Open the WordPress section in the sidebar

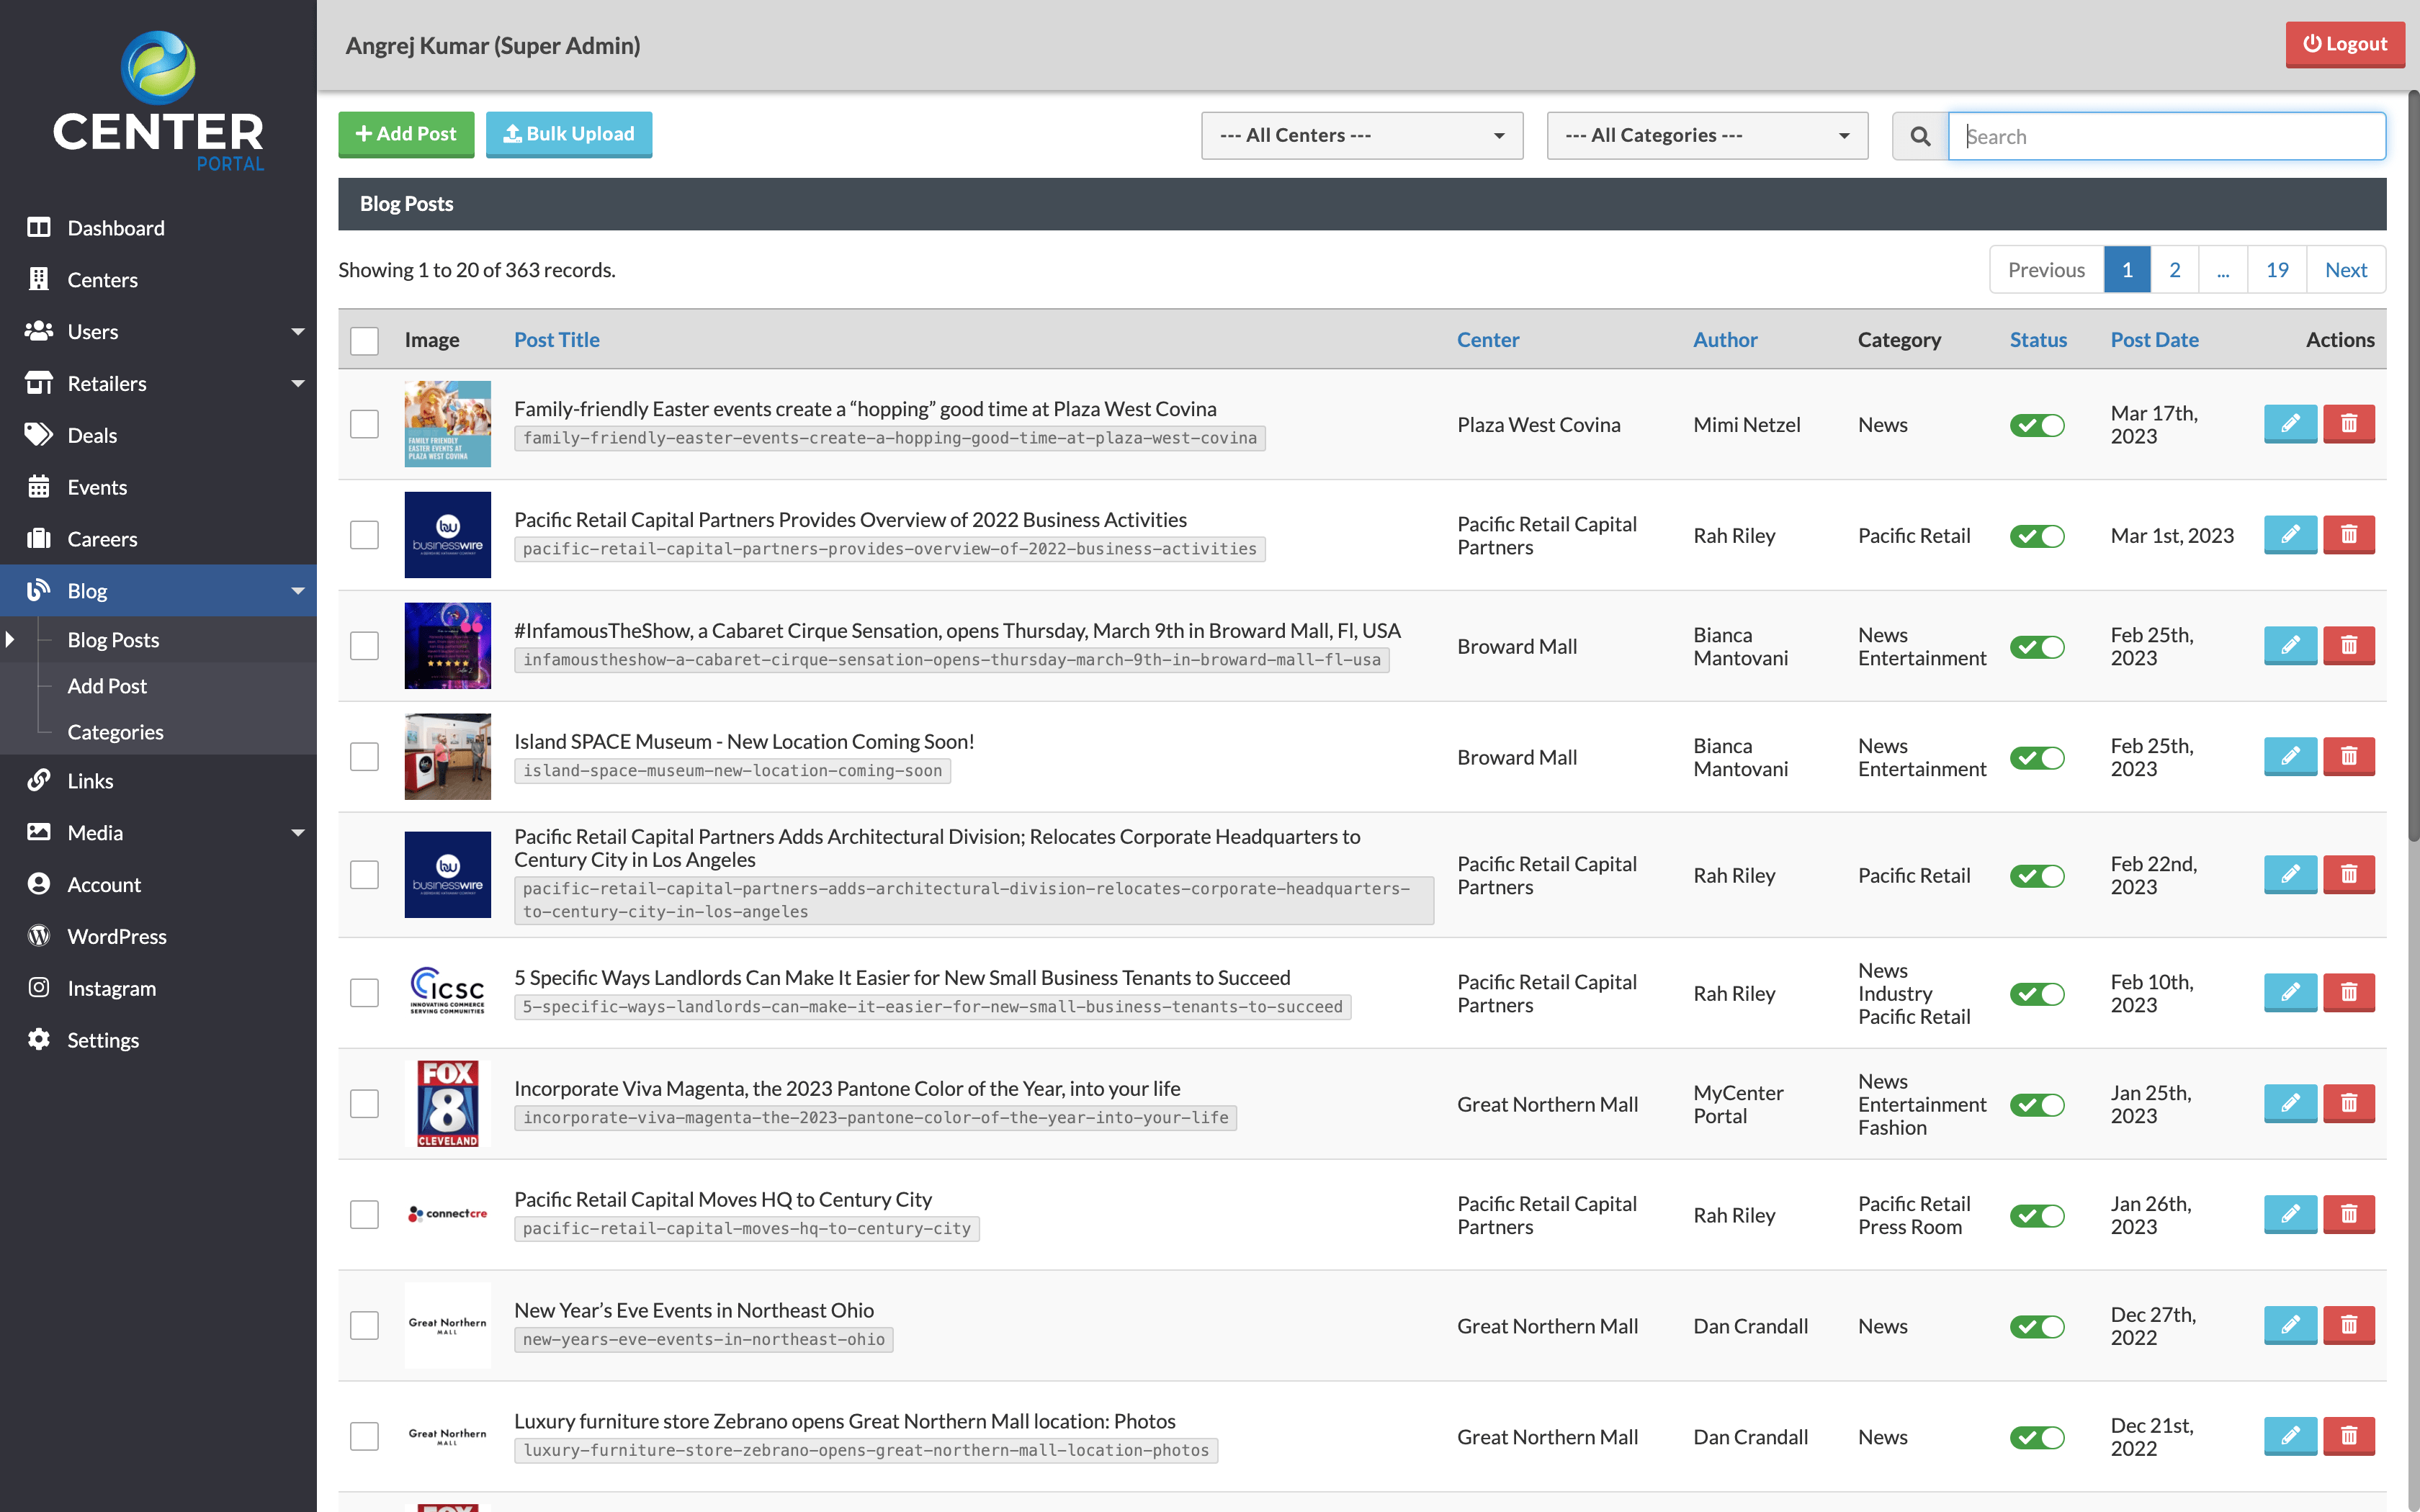coord(117,936)
